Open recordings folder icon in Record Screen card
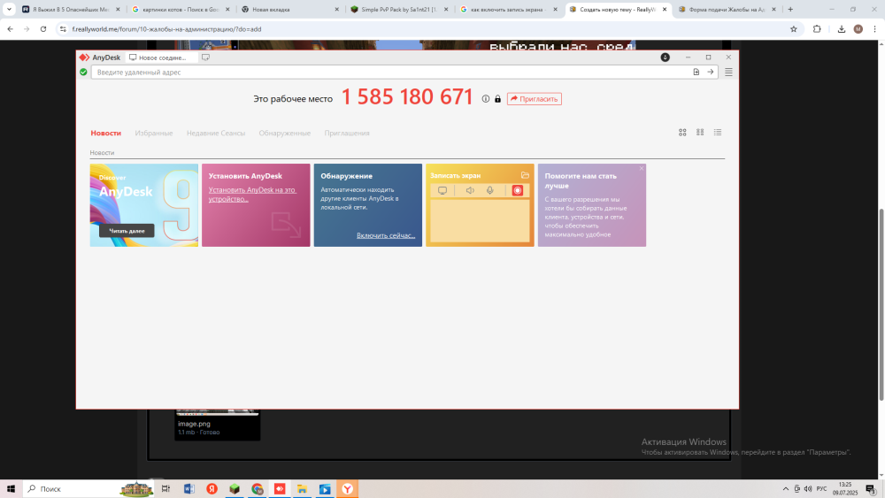This screenshot has height=498, width=885. tap(525, 175)
